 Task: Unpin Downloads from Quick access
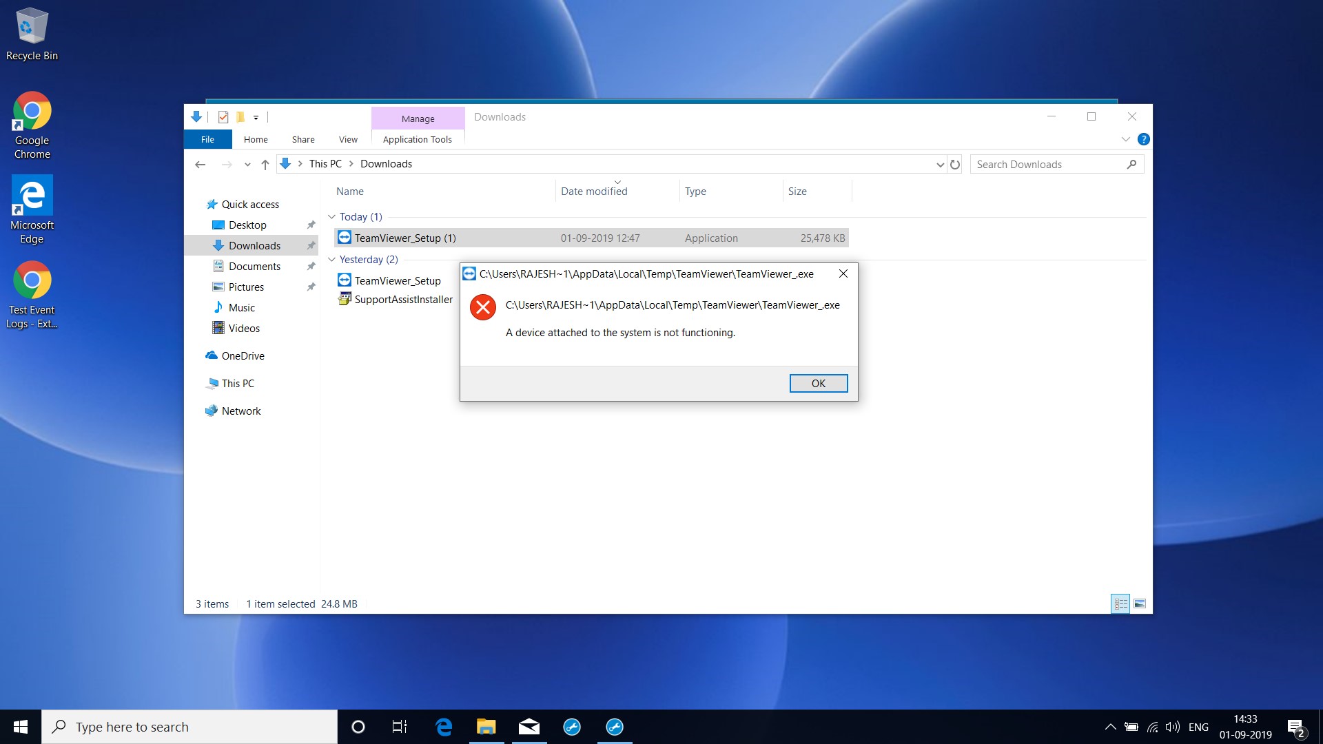click(310, 245)
